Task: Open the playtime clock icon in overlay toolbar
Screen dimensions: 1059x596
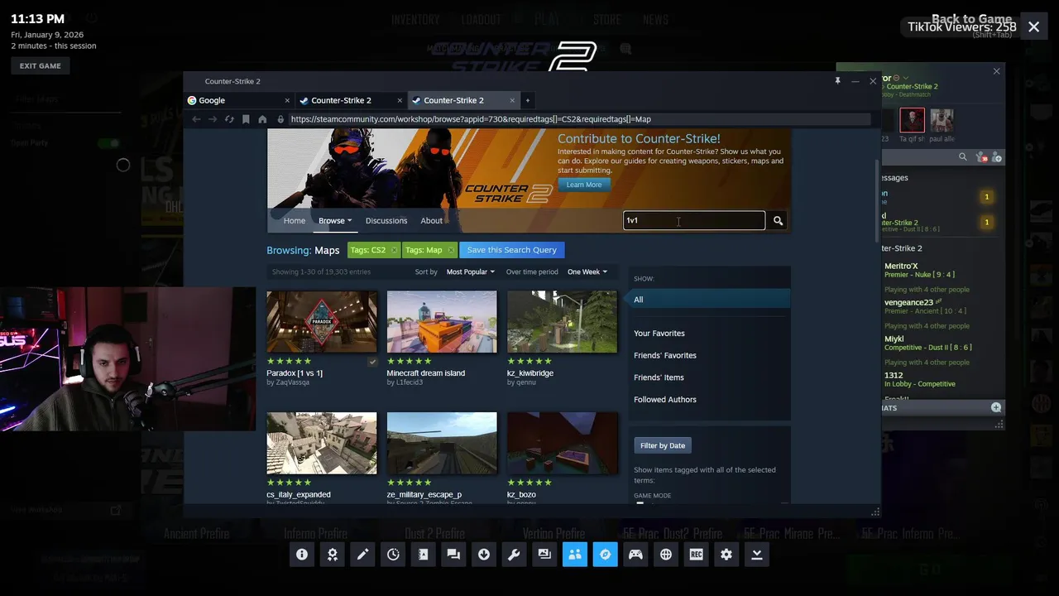Action: 393,555
